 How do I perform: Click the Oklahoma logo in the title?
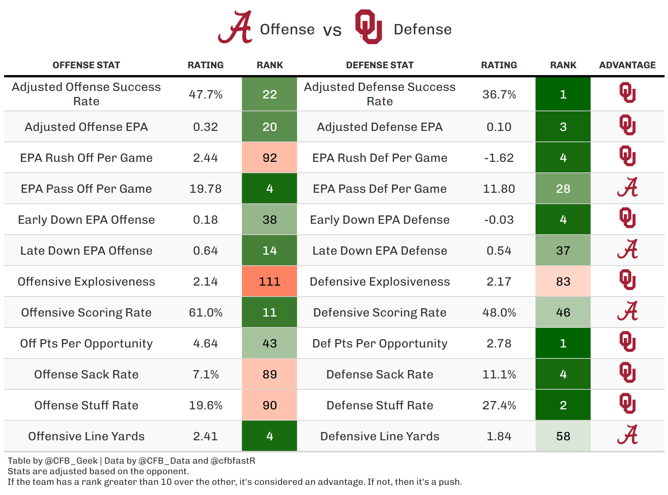(368, 27)
